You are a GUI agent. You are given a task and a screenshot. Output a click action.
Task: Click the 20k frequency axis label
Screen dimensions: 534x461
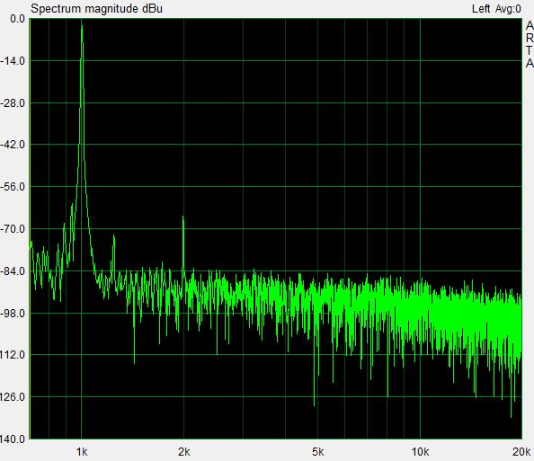coord(521,452)
